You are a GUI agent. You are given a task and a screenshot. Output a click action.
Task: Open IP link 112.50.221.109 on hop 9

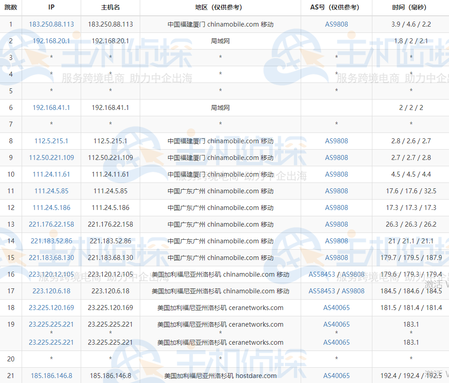tap(51, 158)
